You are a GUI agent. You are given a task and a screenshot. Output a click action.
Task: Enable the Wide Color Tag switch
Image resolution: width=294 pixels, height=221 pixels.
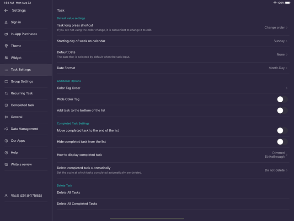click(x=282, y=99)
